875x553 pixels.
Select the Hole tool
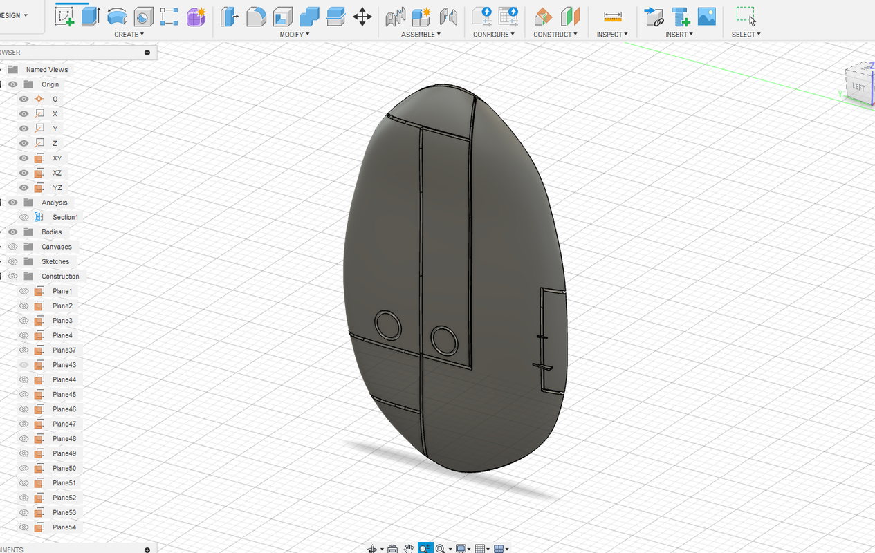[x=143, y=17]
